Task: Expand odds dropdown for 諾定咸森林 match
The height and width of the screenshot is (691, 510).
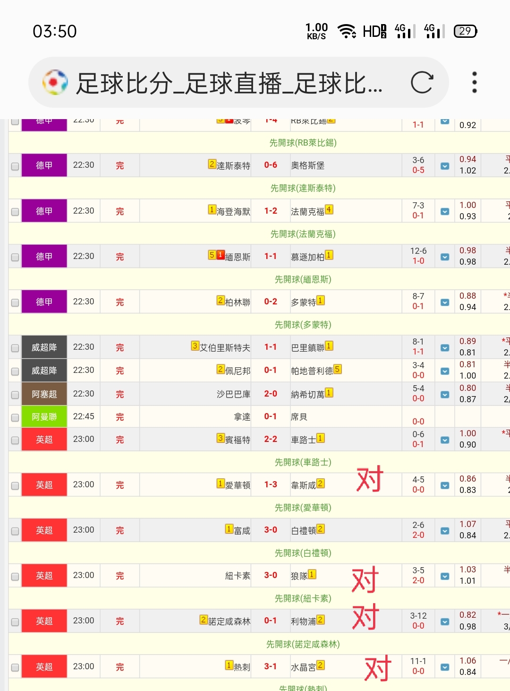Action: tap(445, 622)
